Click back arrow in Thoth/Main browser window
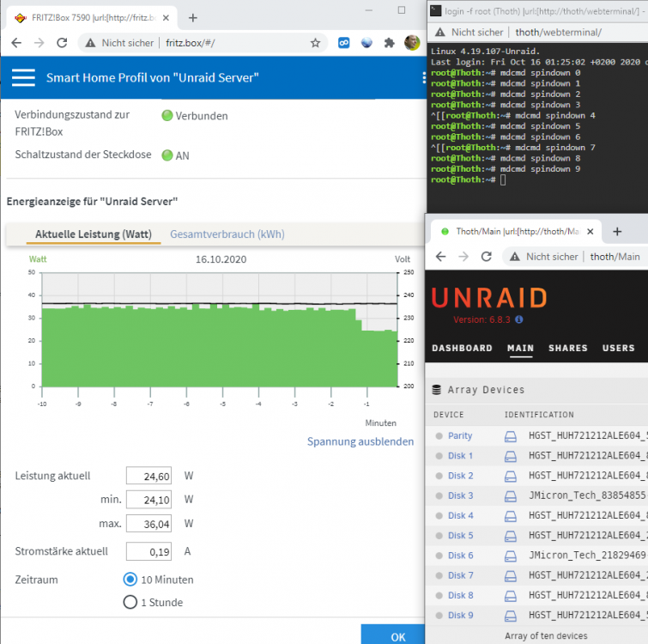Viewport: 648px width, 644px height. click(441, 257)
